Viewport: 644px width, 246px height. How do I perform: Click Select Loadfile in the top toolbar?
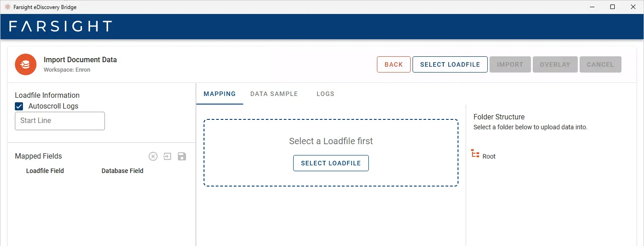click(450, 64)
